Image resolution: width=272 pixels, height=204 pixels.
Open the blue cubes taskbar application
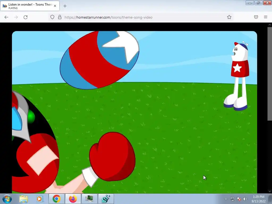pos(106,199)
